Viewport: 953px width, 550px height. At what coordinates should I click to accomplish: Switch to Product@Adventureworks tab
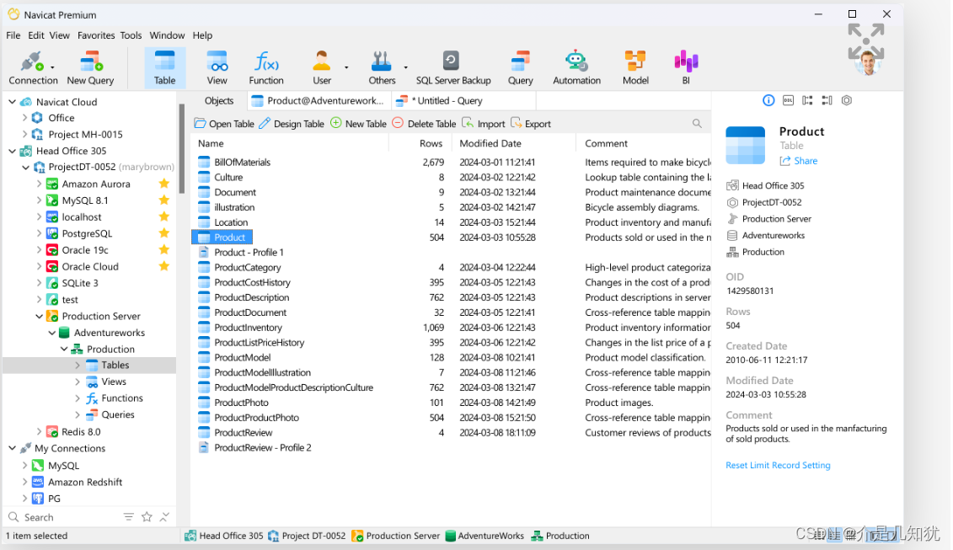(318, 101)
